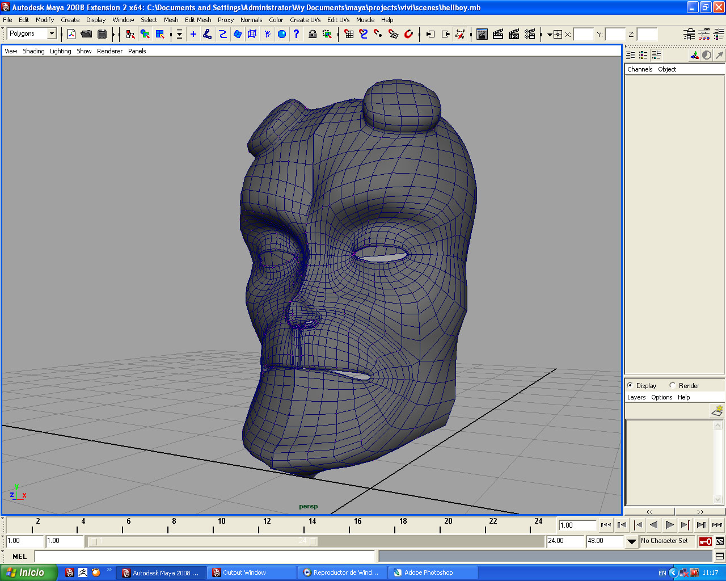Screen dimensions: 726x581
Task: Click the New Scene icon
Action: tap(71, 34)
